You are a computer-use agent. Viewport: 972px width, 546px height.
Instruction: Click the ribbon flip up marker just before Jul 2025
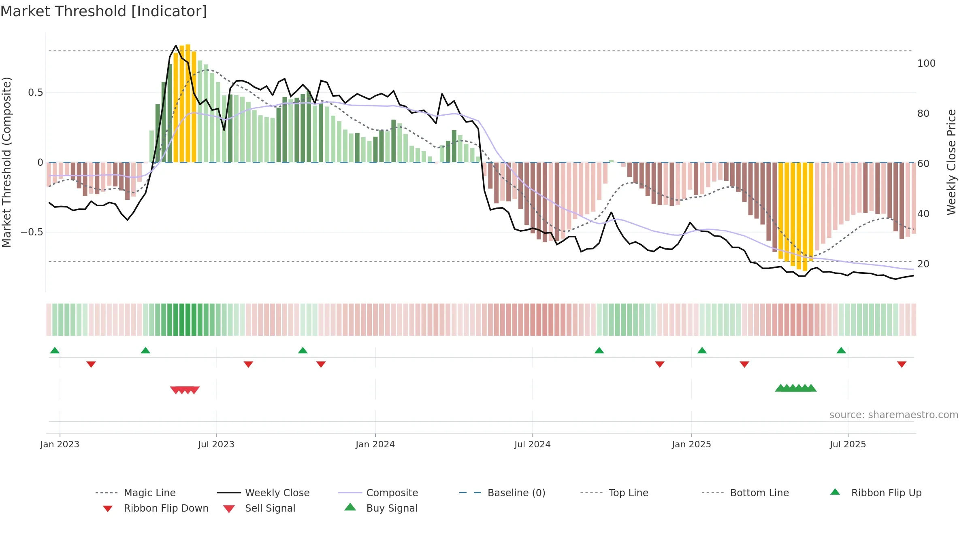pyautogui.click(x=841, y=350)
